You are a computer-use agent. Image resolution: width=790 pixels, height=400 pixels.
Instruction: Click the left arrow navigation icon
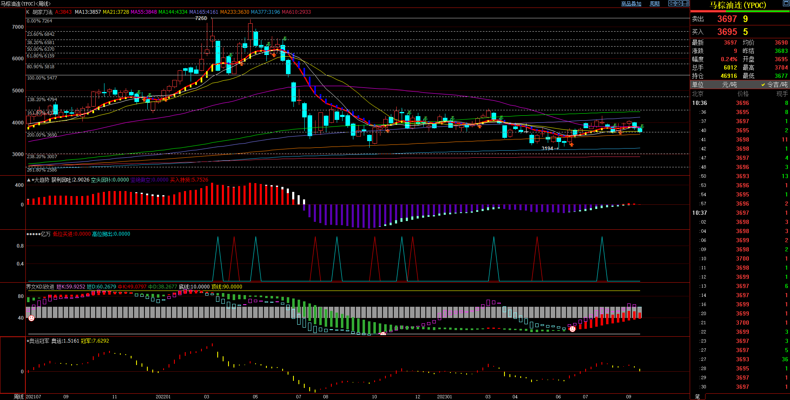[671, 3]
